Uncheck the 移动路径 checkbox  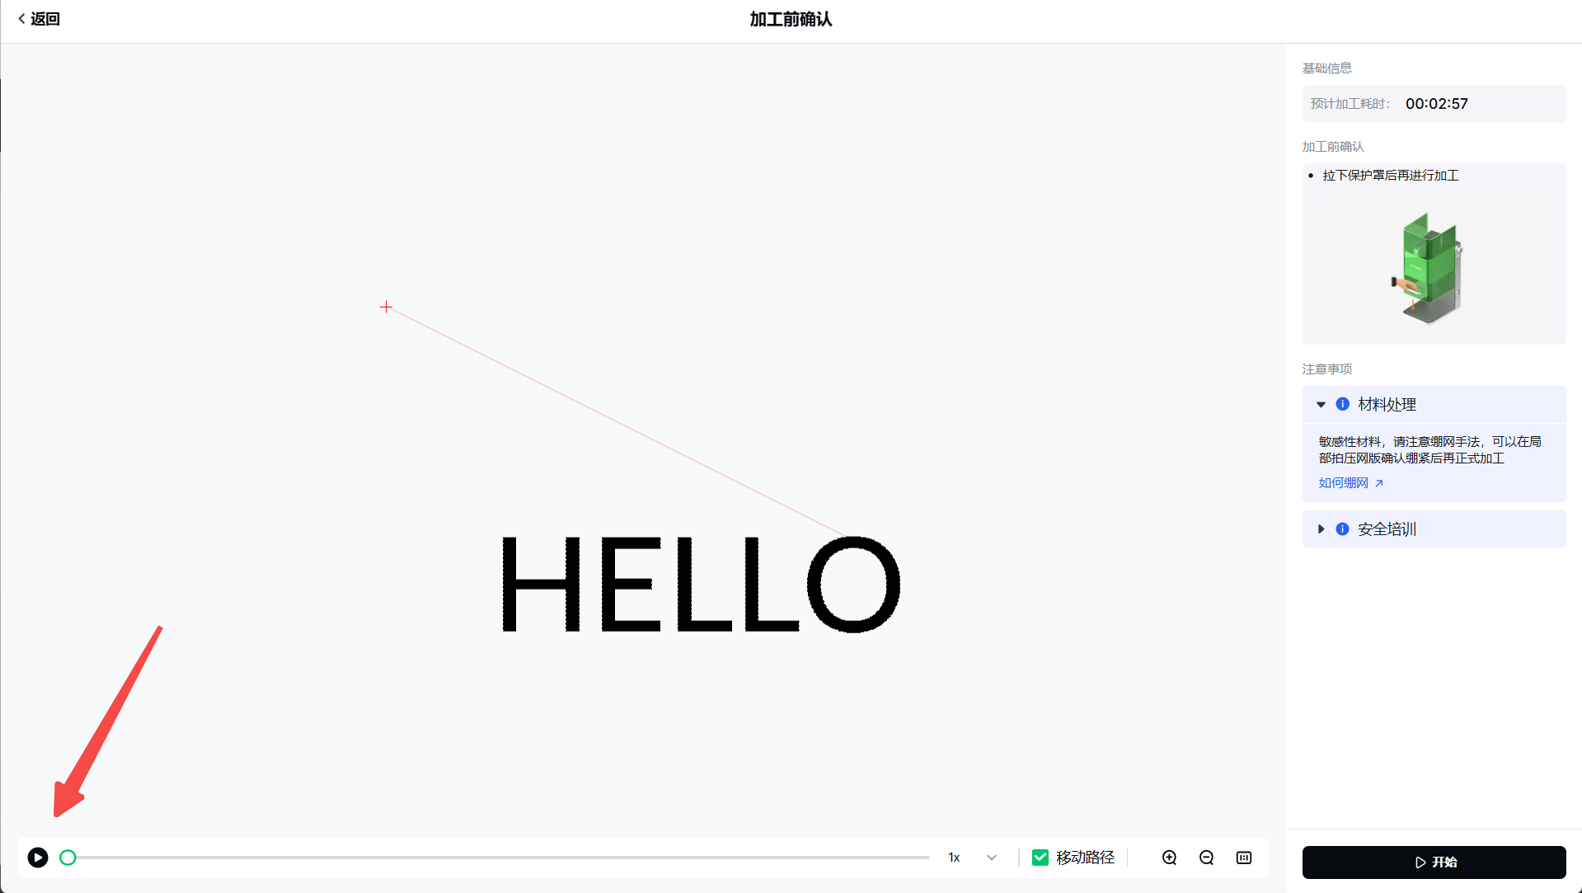tap(1040, 858)
